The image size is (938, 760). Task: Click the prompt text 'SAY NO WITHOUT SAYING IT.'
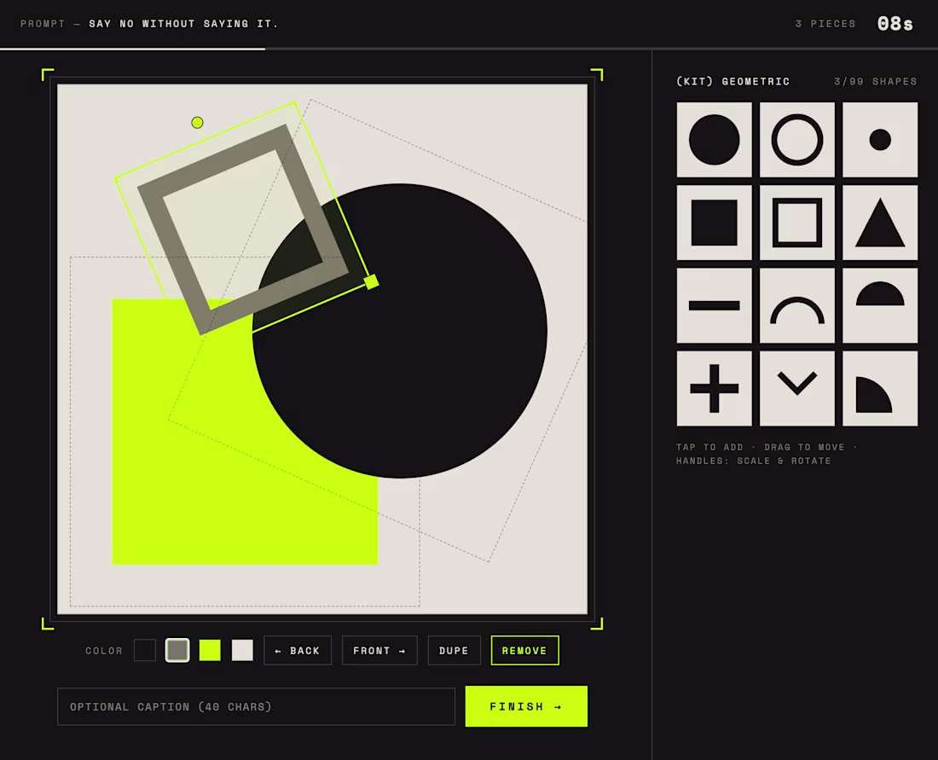click(183, 24)
